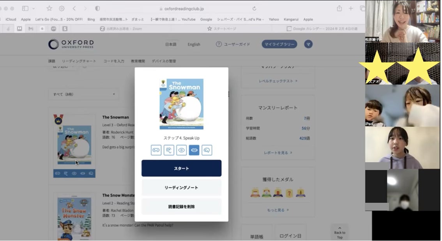Click the privacy shield icon in Safari toolbar
This screenshot has width=442, height=241.
pos(97,9)
